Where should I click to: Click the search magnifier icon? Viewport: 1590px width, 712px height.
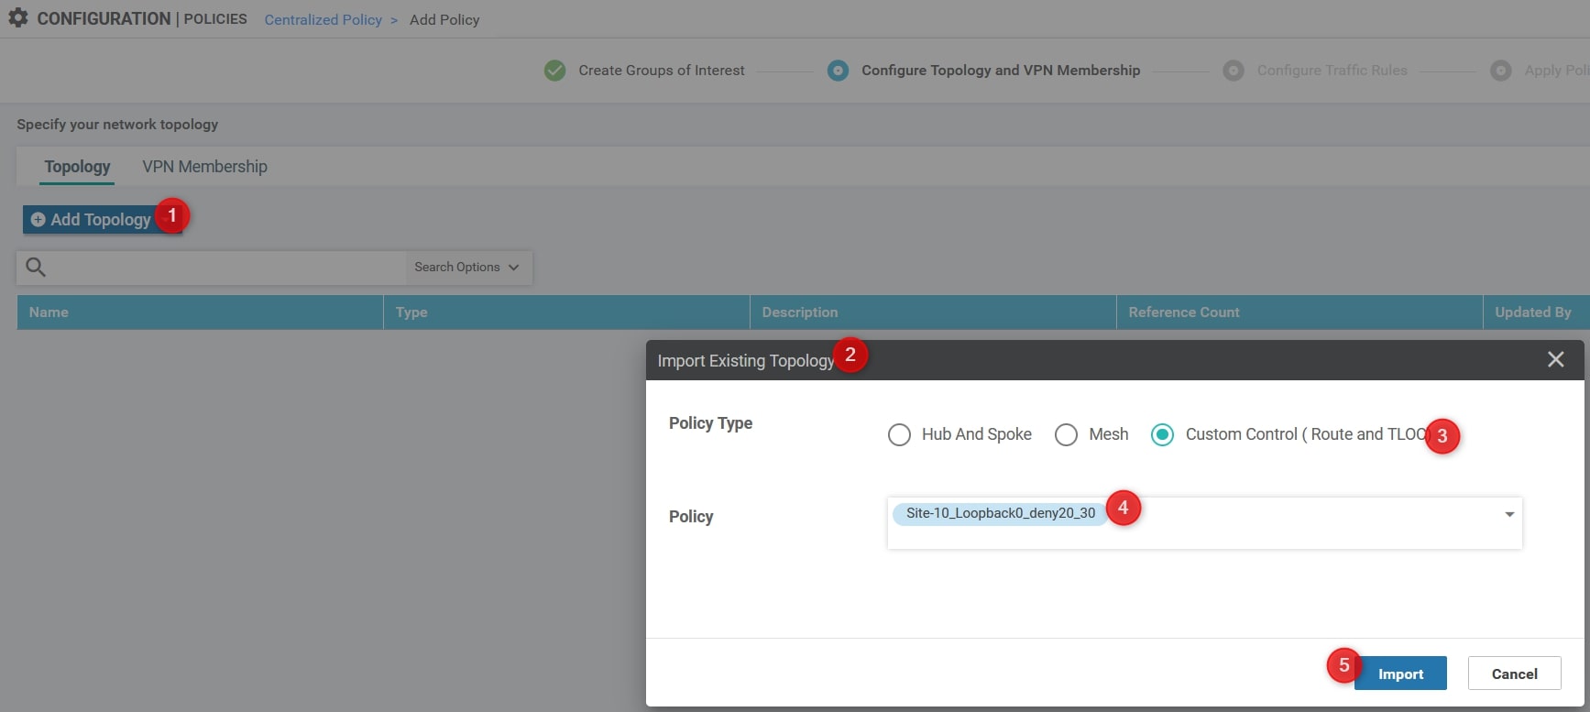[x=36, y=268]
